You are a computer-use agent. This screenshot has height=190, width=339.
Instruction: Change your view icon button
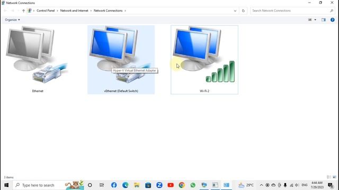[x=310, y=20]
